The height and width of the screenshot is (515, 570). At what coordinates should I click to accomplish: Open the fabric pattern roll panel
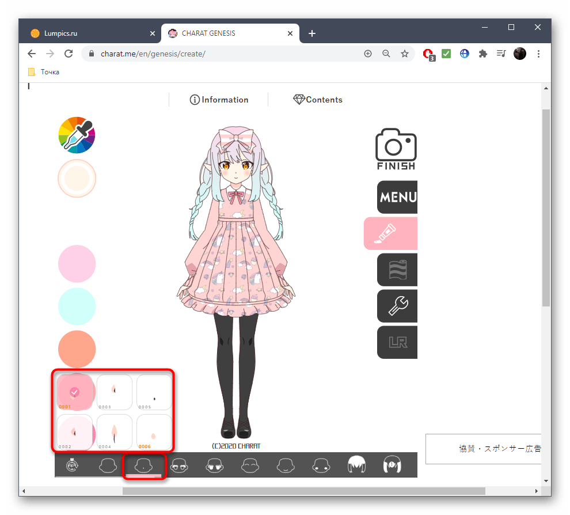pos(397,270)
